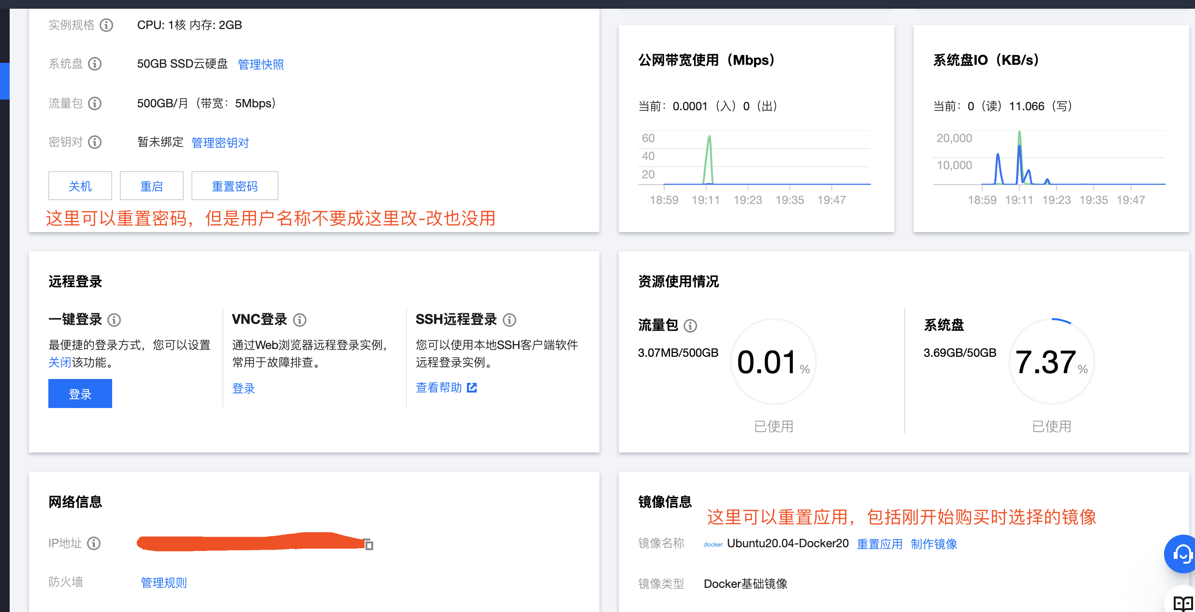Click info icon next to SSH远程登录

pyautogui.click(x=510, y=320)
